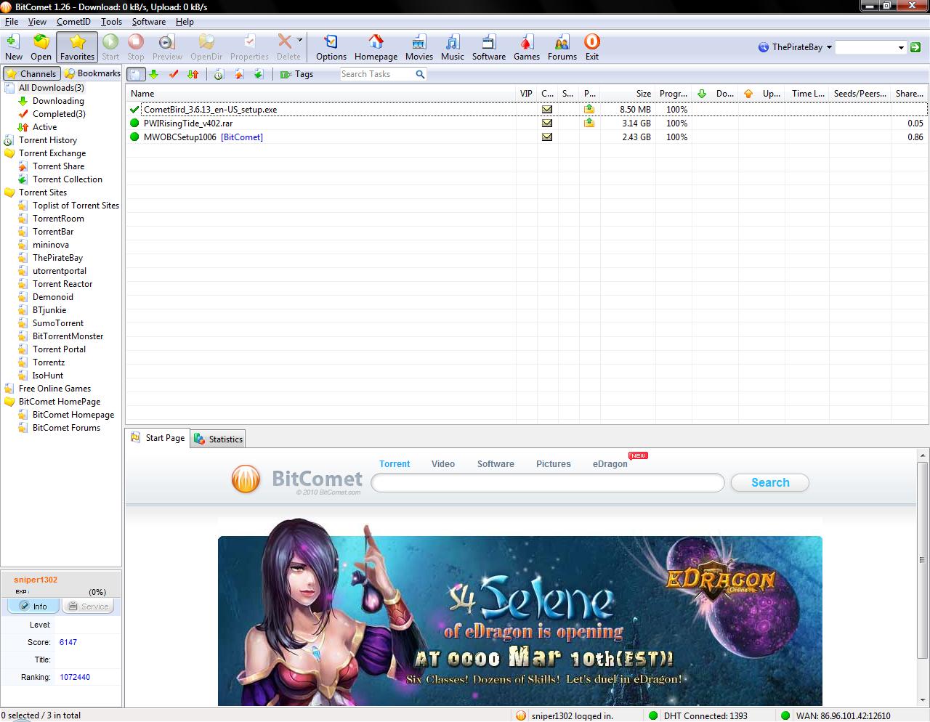Toggle the Favorites panel button
The image size is (930, 722).
[77, 47]
